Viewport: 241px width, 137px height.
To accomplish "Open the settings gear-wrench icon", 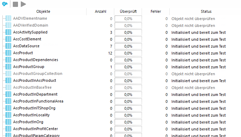I will point(5,4).
